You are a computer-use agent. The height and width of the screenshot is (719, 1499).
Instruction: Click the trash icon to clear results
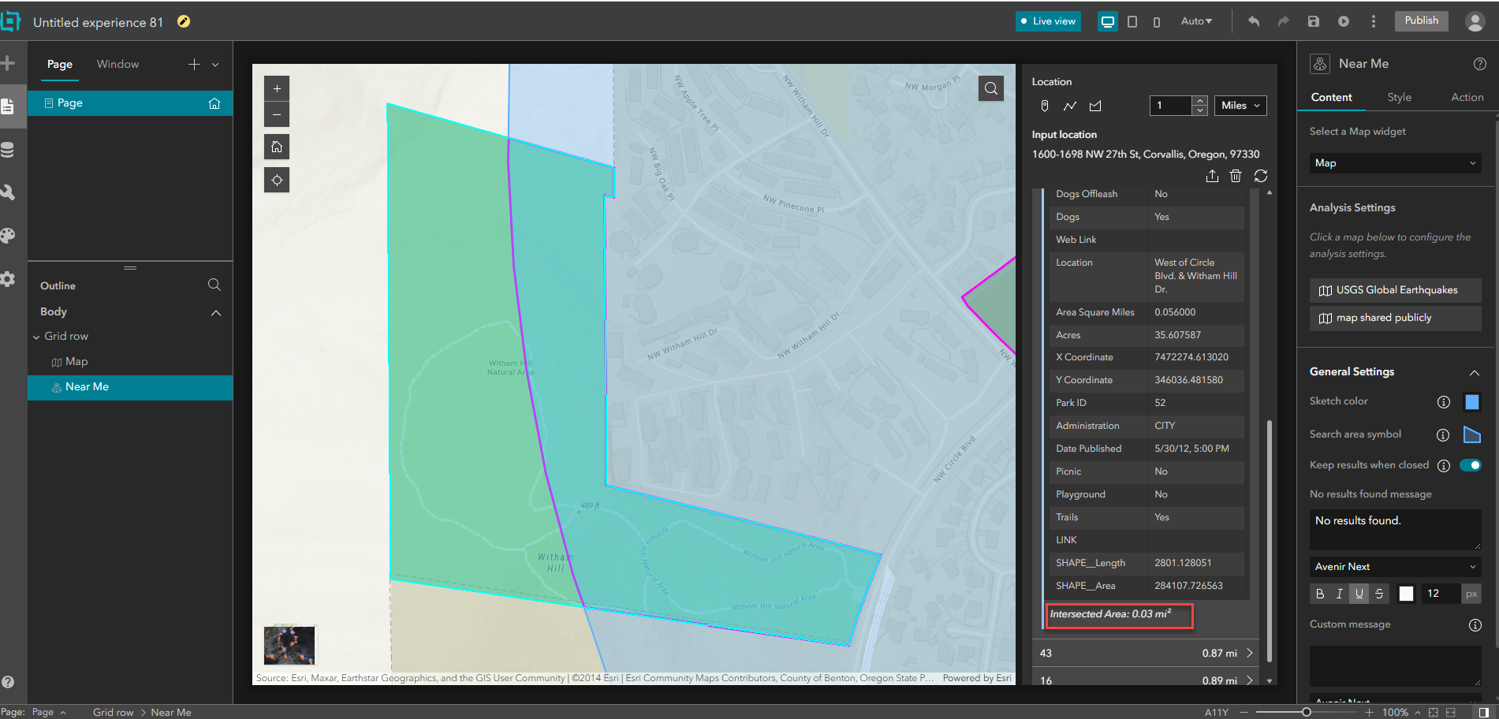pos(1236,176)
